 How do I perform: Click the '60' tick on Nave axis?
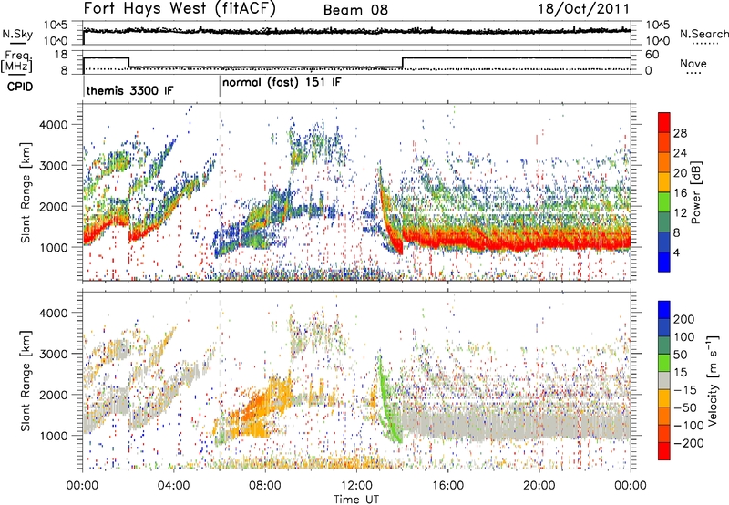[652, 55]
